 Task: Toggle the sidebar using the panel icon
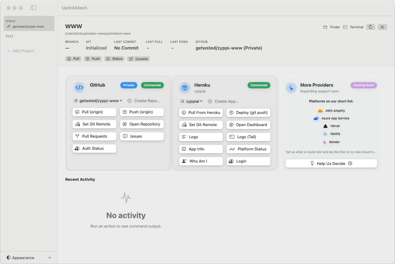click(x=34, y=8)
